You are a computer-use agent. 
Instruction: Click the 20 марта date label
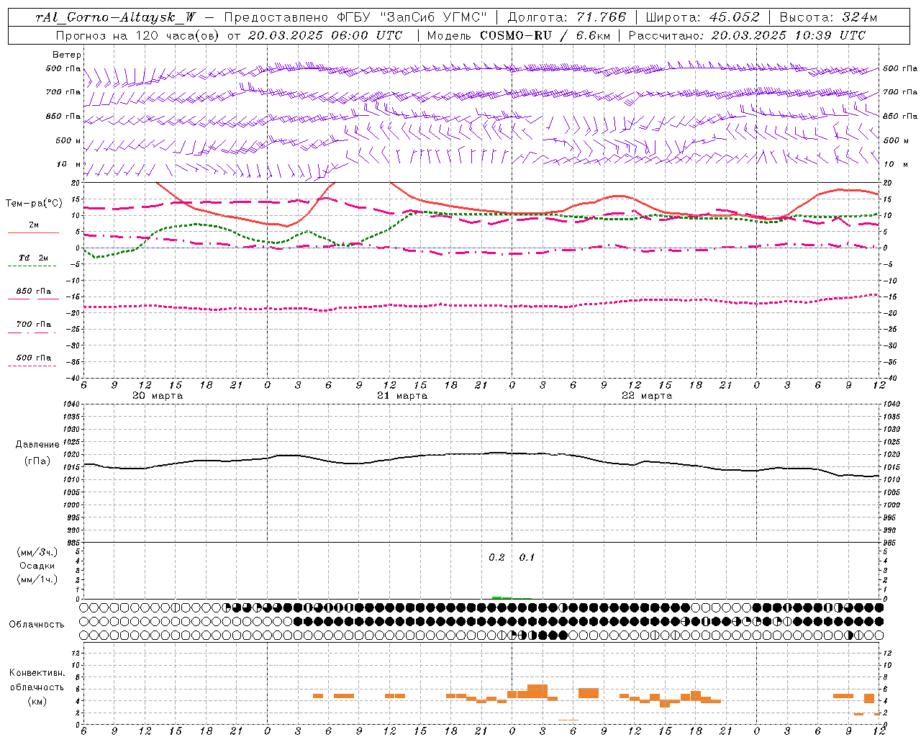(158, 396)
